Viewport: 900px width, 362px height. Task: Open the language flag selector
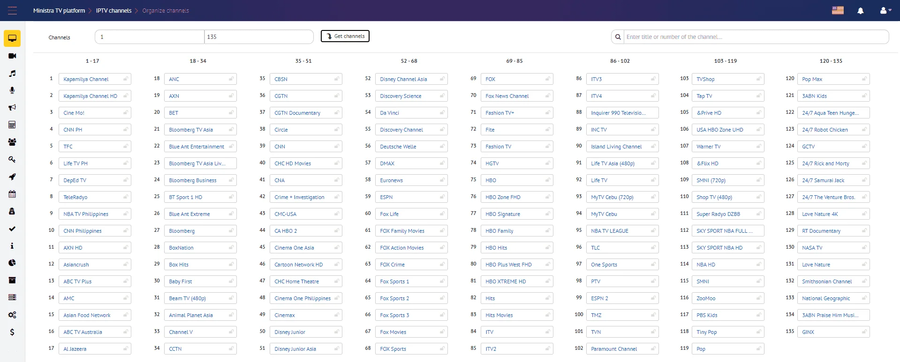(x=838, y=10)
